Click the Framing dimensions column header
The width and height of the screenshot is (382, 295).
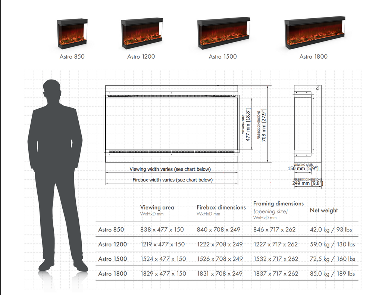(x=278, y=204)
